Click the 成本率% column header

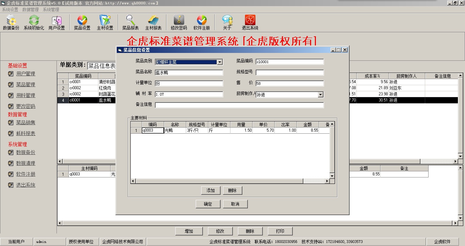tap(372, 76)
